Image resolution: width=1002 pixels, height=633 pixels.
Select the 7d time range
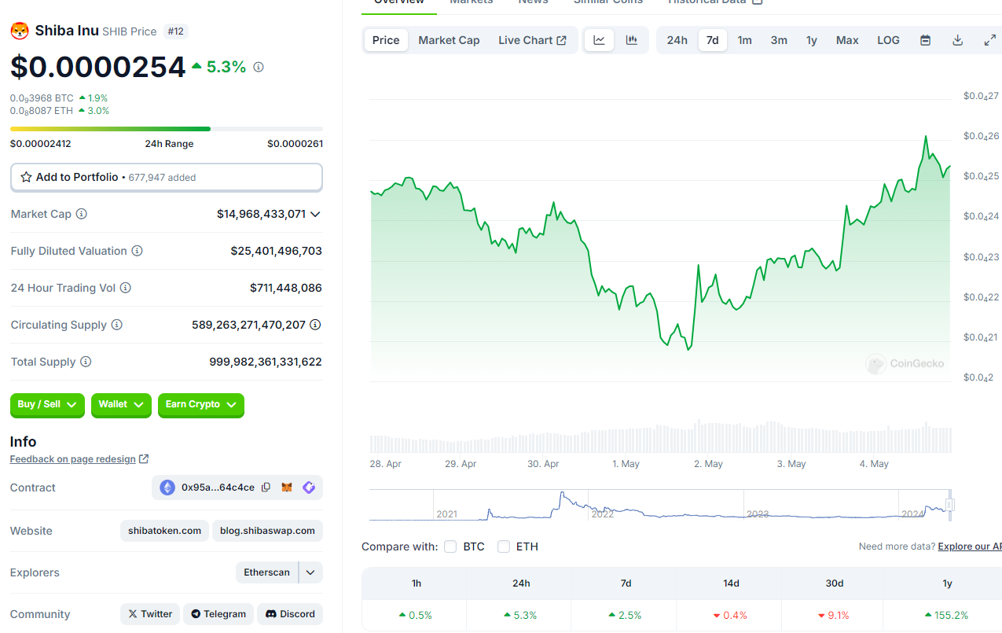[x=713, y=40]
